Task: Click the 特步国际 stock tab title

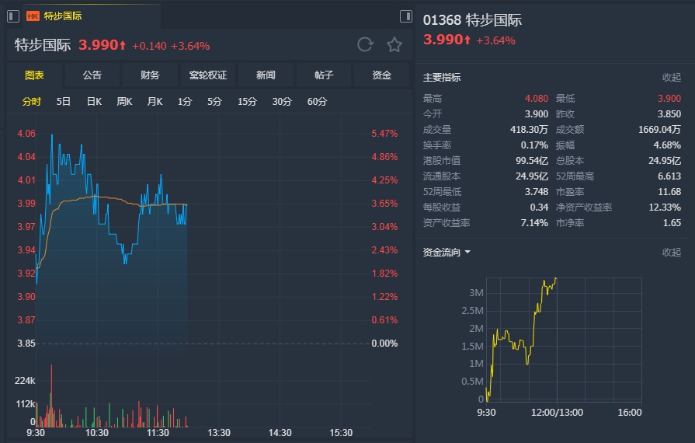Action: (63, 16)
